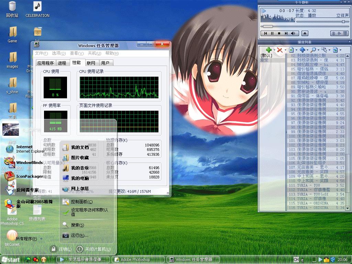The width and height of the screenshot is (352, 264).
Task: Click the eject/open file button in TTPlayer
Action: pyautogui.click(x=305, y=33)
